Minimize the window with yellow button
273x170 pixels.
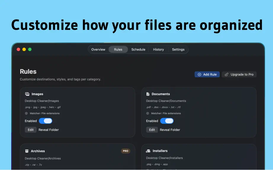tap(24, 50)
